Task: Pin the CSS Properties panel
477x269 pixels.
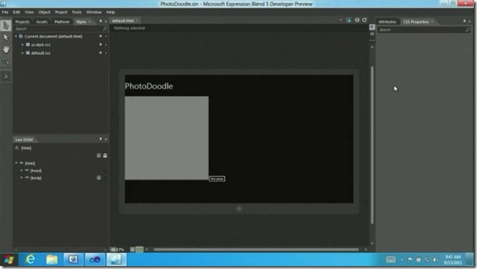Action: click(x=464, y=21)
